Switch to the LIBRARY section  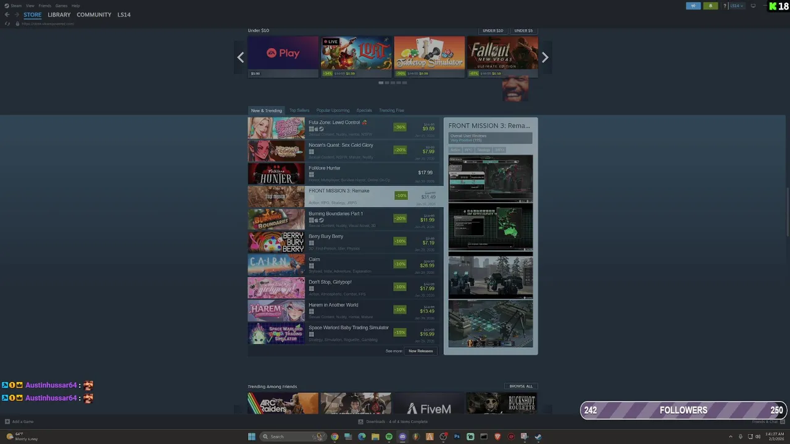click(59, 15)
